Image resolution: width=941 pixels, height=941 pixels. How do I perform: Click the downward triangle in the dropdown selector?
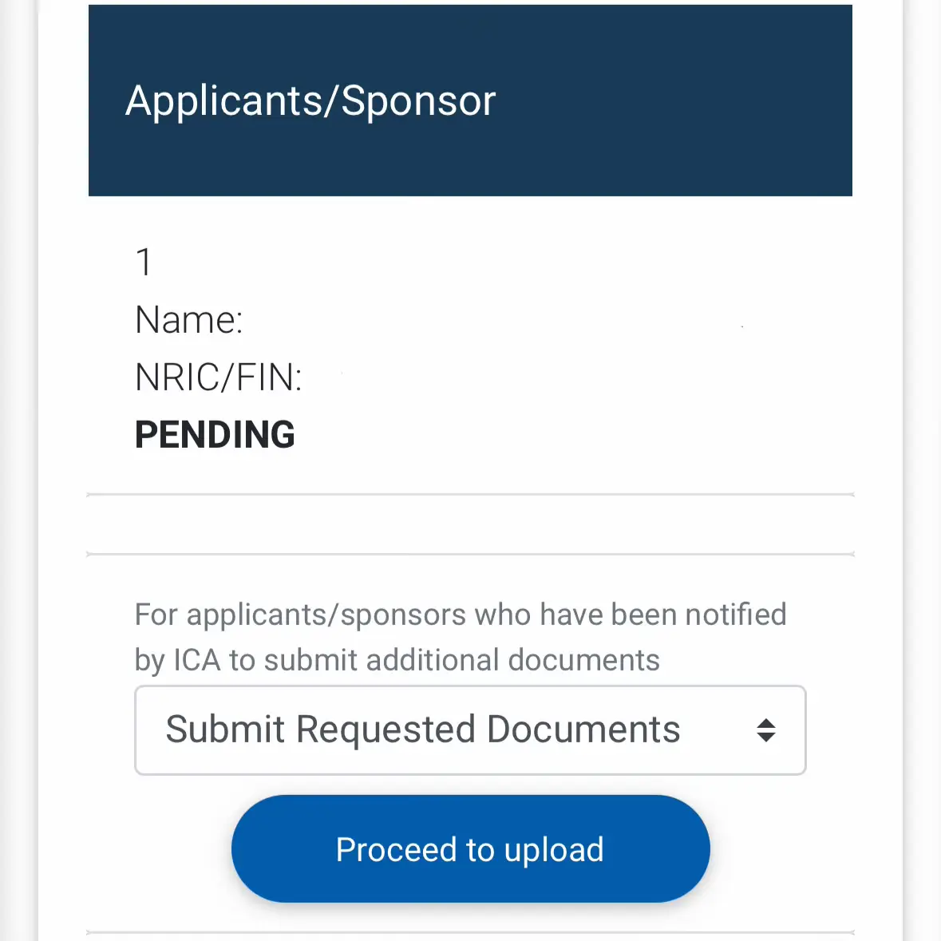765,737
